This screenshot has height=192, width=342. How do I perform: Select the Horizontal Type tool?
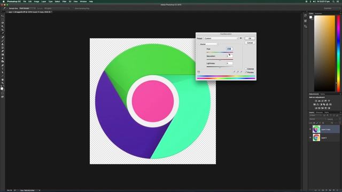tap(2, 69)
